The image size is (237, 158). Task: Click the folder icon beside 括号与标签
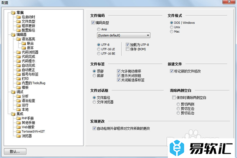click(x=19, y=74)
